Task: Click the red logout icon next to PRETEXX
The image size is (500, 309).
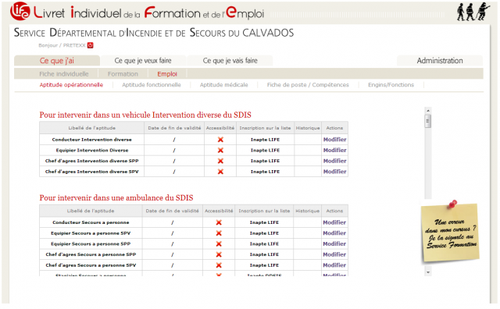Action: (x=91, y=45)
